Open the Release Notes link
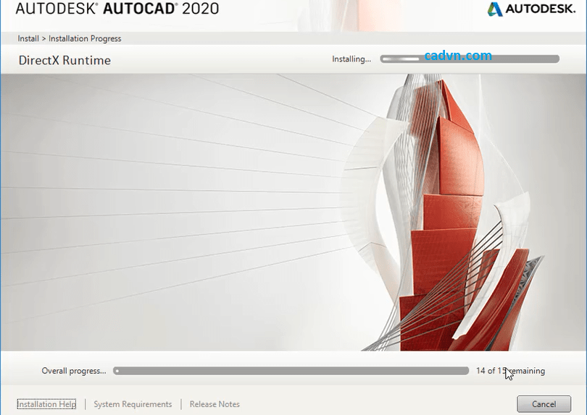 click(x=215, y=404)
